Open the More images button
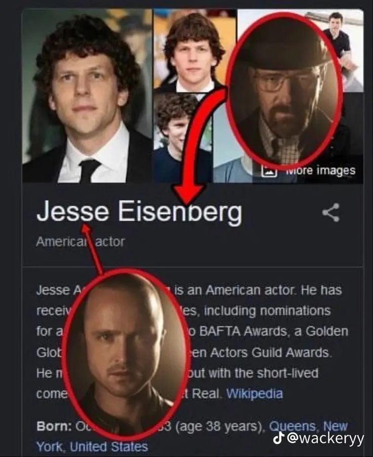373x457 pixels. tap(309, 170)
